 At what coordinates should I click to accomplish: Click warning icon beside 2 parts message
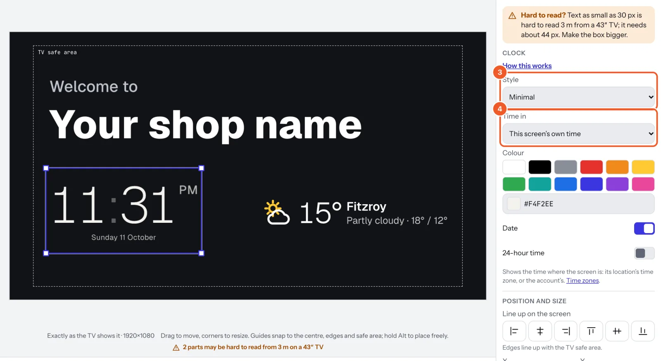(176, 347)
